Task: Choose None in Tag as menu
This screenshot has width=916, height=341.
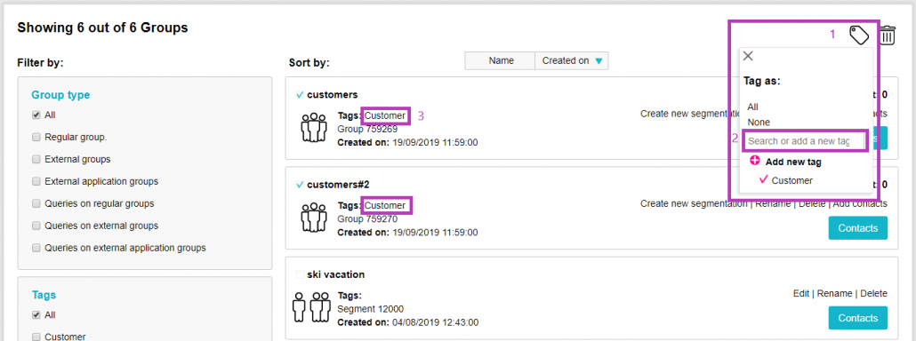Action: coord(759,123)
